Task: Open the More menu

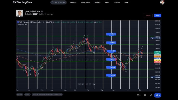Action: pyautogui.click(x=126, y=2)
